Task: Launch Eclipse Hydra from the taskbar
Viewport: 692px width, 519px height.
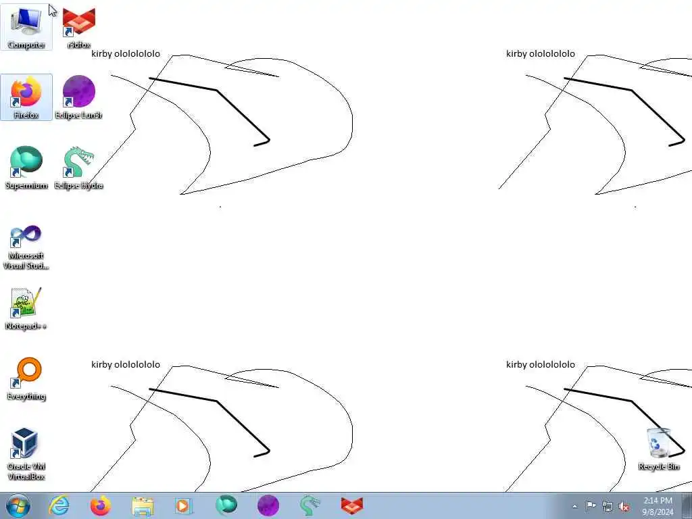Action: [310, 505]
